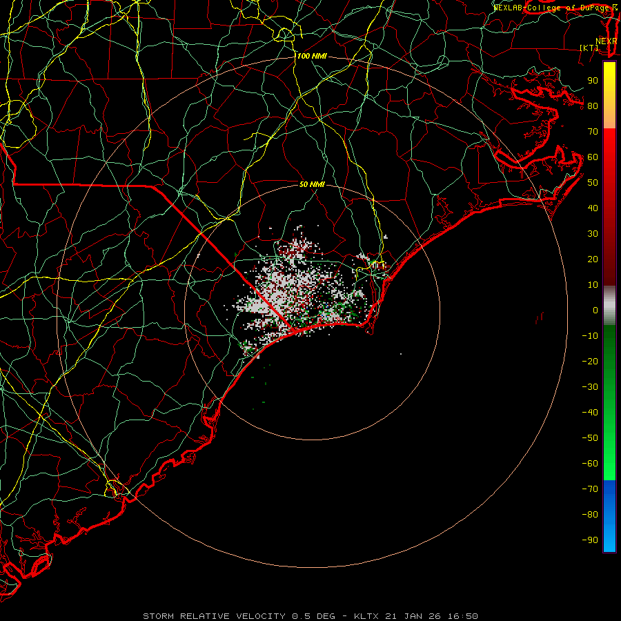This screenshot has height=621, width=621.
Task: Click the gray zero-velocity segment of color bar
Action: [x=609, y=306]
